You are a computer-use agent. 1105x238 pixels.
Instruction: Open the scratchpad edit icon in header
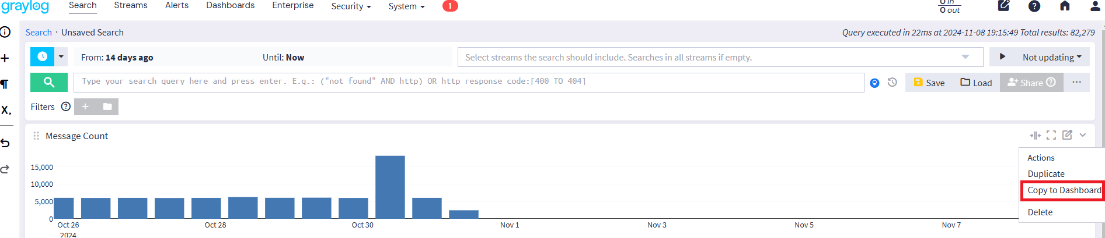click(x=1004, y=6)
